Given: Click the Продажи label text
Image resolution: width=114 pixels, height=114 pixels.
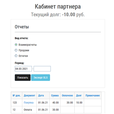Looking at the screenshot, I should (x=24, y=50).
